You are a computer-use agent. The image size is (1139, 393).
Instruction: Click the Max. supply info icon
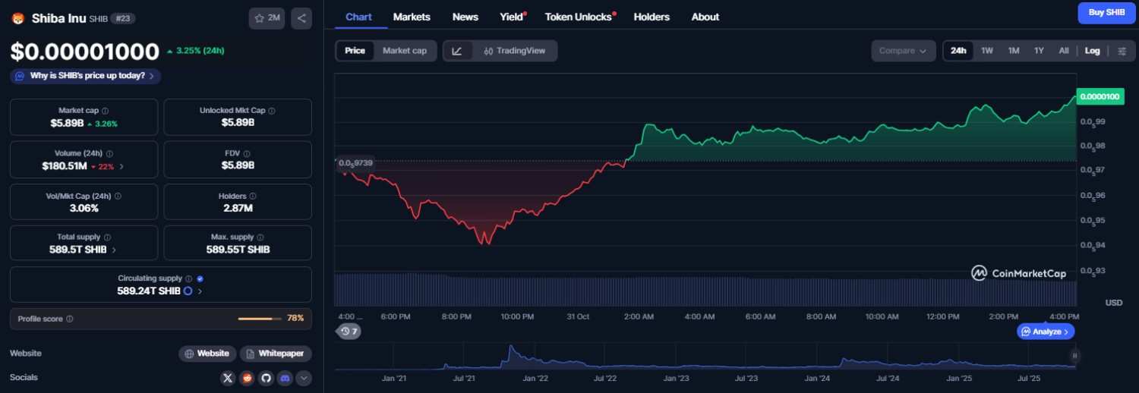tap(262, 237)
